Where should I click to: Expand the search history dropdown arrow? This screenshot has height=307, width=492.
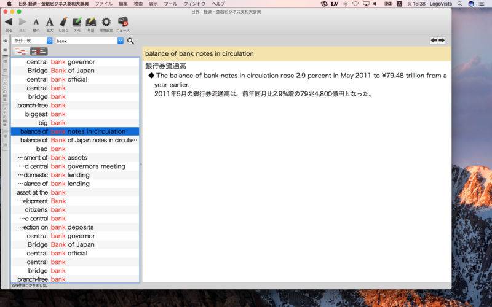pyautogui.click(x=121, y=41)
